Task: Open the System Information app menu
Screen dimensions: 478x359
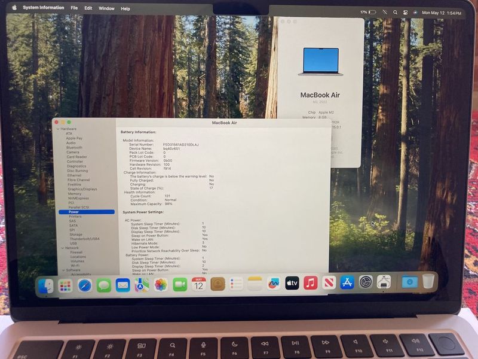Action: pyautogui.click(x=43, y=7)
